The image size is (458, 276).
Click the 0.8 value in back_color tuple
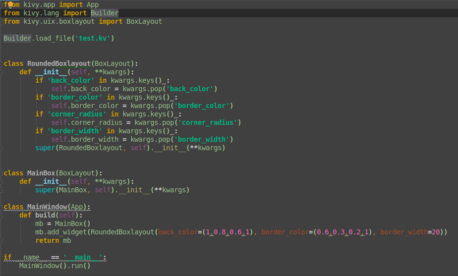220,232
